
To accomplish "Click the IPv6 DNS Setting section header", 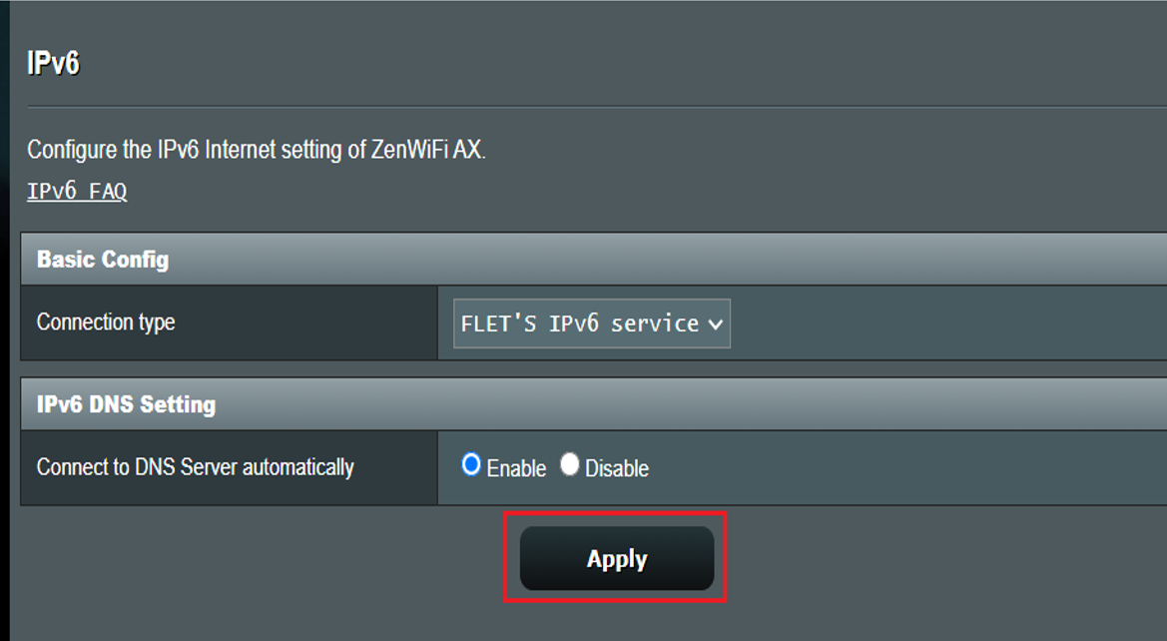I will (593, 403).
